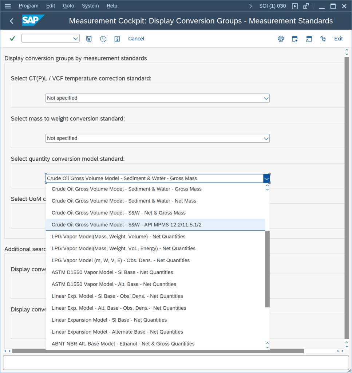Click the execute clock icon in toolbar
The width and height of the screenshot is (352, 373).
tap(103, 39)
